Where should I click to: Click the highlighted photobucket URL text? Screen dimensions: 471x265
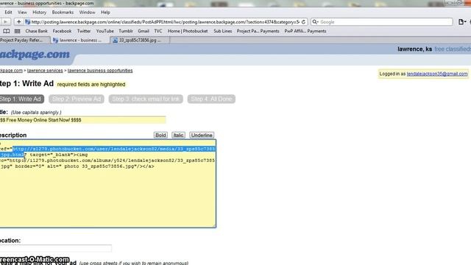point(114,149)
